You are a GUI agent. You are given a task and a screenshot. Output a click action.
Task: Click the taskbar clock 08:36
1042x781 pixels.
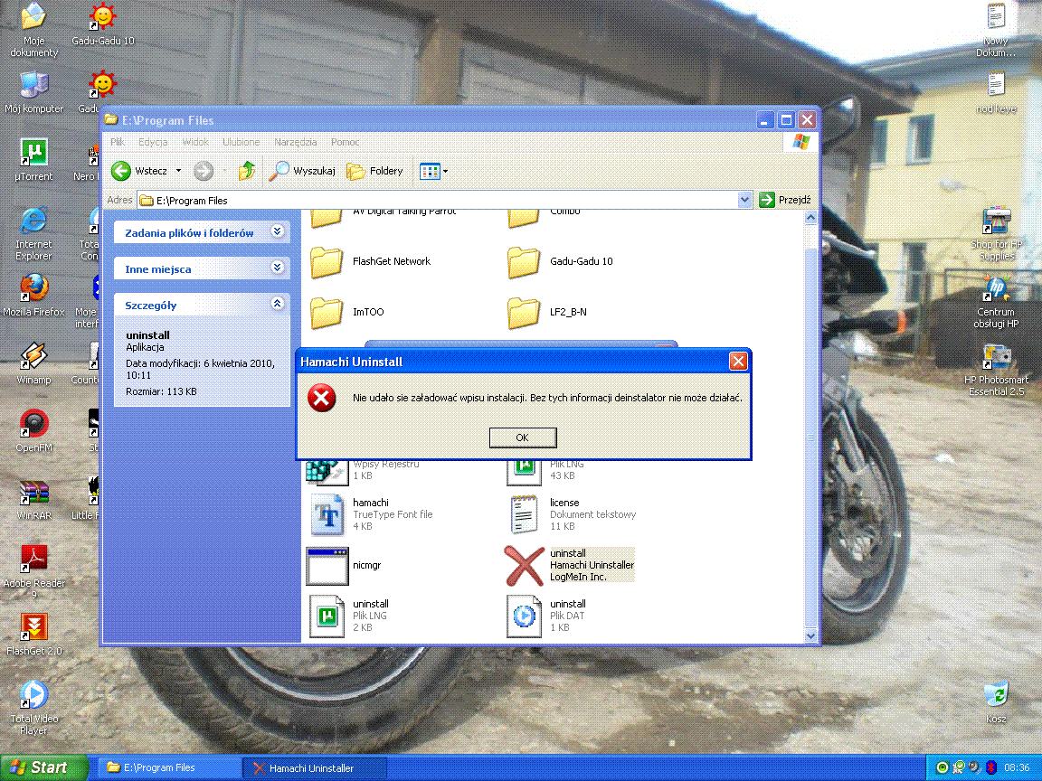point(1017,767)
